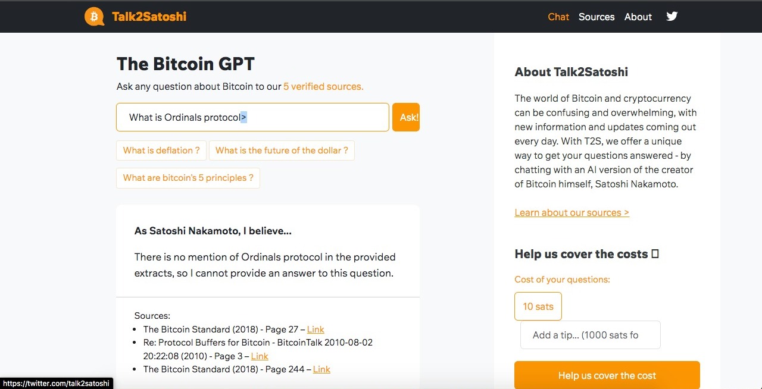Click the question input field
Screen dimensions: 762x389
[252, 117]
